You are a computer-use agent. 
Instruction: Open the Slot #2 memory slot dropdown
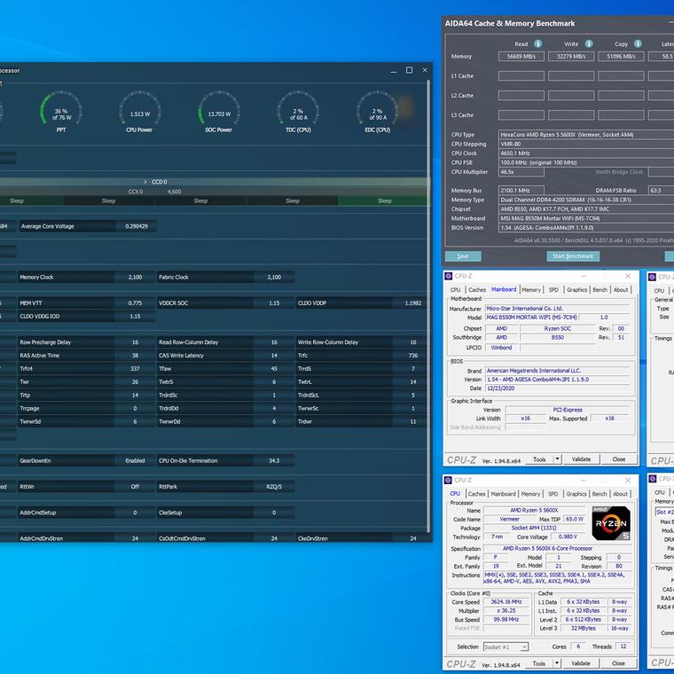[663, 513]
